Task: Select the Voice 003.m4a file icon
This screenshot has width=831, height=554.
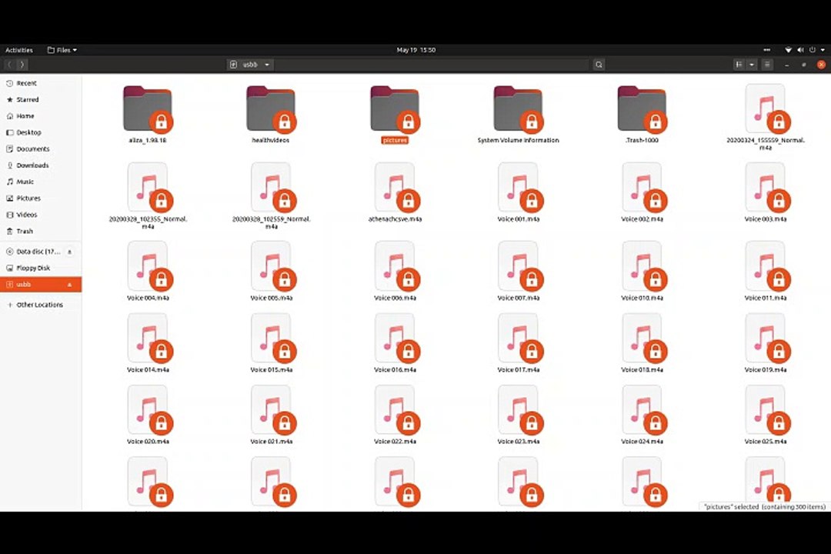Action: (x=766, y=187)
